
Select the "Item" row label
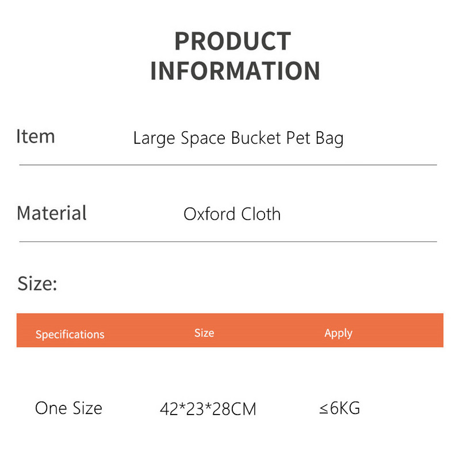pyautogui.click(x=36, y=137)
